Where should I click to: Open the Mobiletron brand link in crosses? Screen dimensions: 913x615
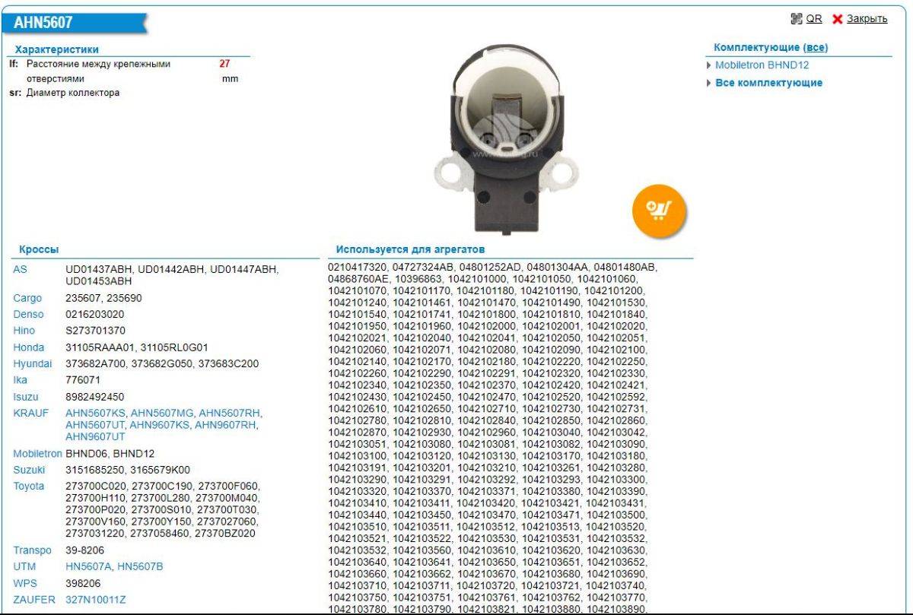(37, 453)
